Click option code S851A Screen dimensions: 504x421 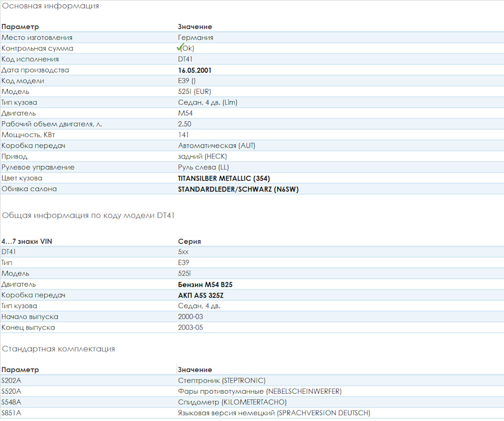coord(11,413)
